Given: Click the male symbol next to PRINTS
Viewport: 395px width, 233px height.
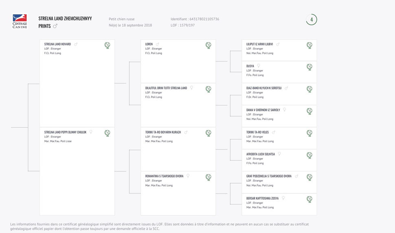Looking at the screenshot, I should coord(55,26).
